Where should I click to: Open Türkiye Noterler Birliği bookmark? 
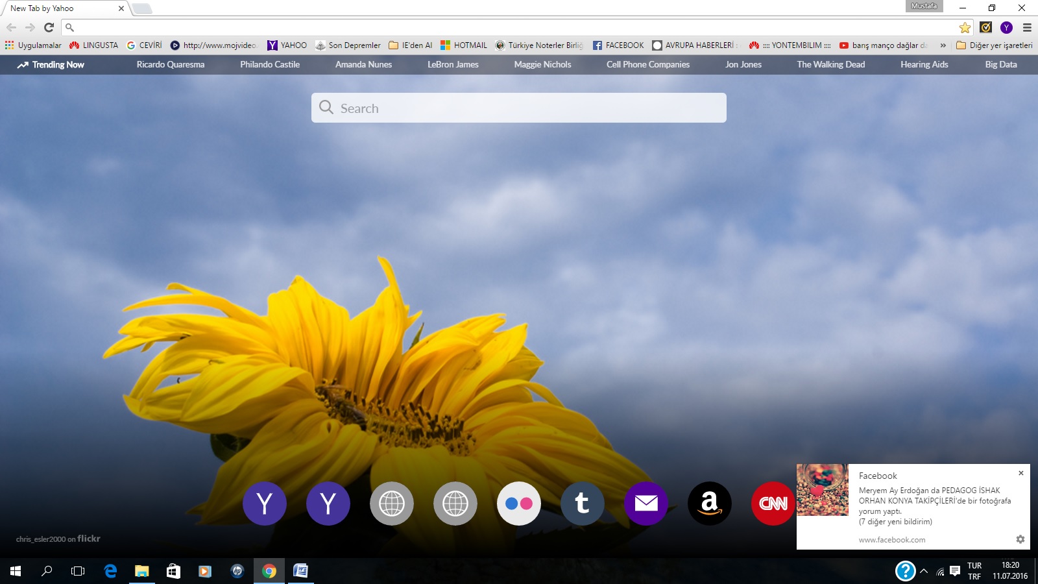tap(539, 45)
